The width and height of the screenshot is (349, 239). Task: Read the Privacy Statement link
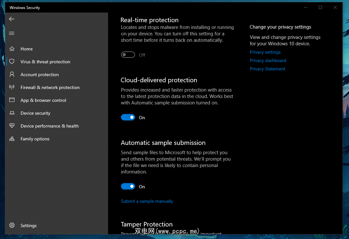[268, 69]
